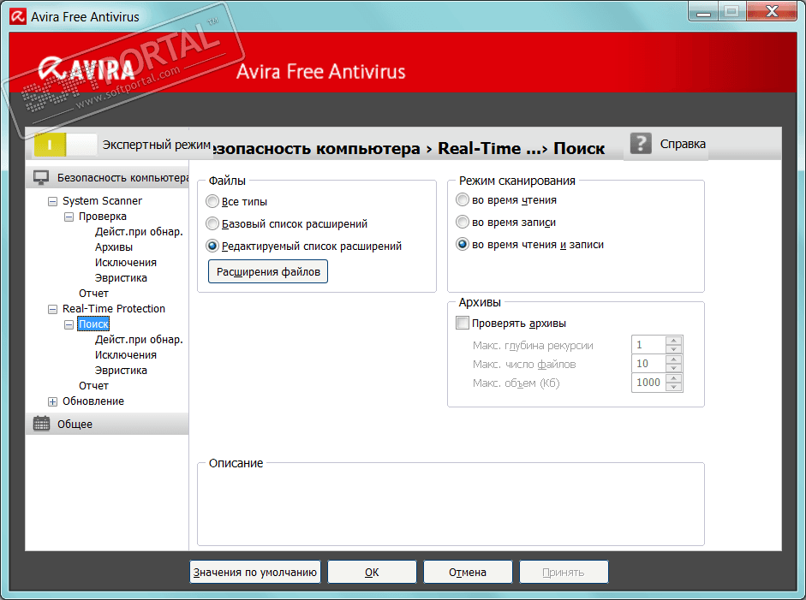Decrease Макс. глубина рекурсии value

pos(673,349)
